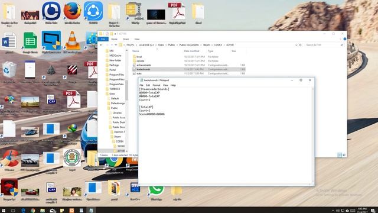Viewport: 378px width, 213px height.
Task: Open the Help menu in Notepad
Action: 173,85
